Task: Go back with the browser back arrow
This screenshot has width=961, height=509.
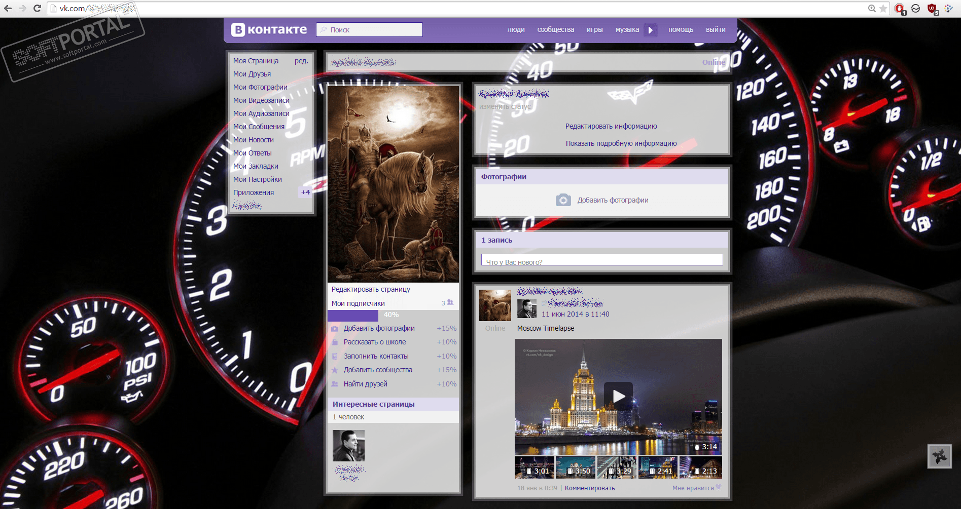Action: [8, 8]
